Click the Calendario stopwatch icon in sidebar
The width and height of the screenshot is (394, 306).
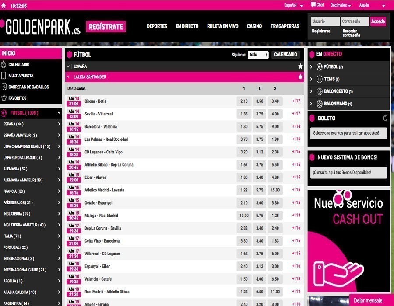[4, 64]
